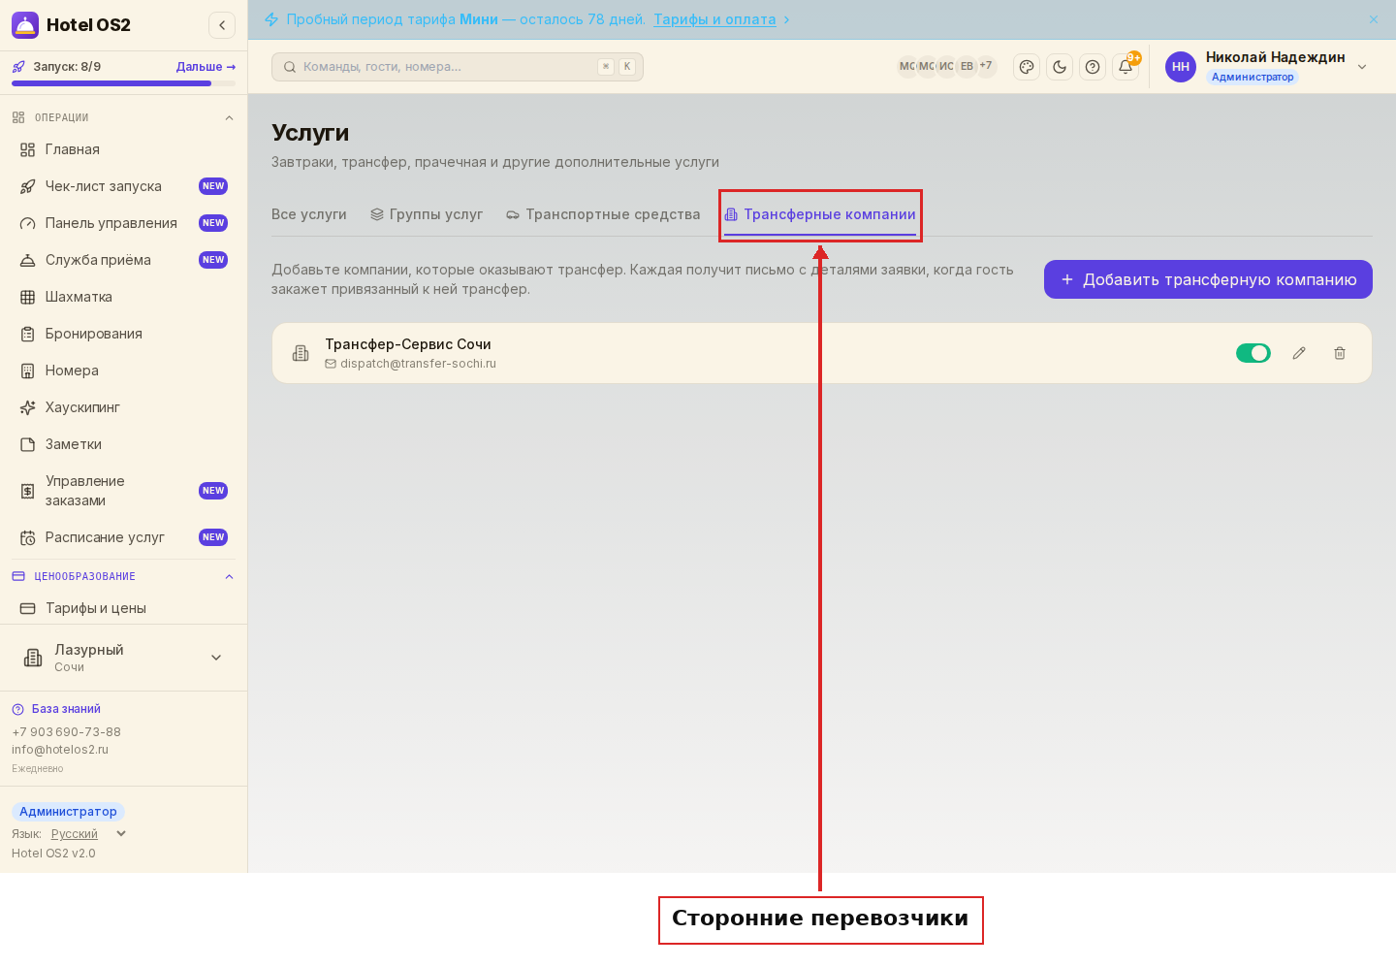1396x967 pixels.
Task: Open Расписание услуг in sidebar
Action: (124, 537)
